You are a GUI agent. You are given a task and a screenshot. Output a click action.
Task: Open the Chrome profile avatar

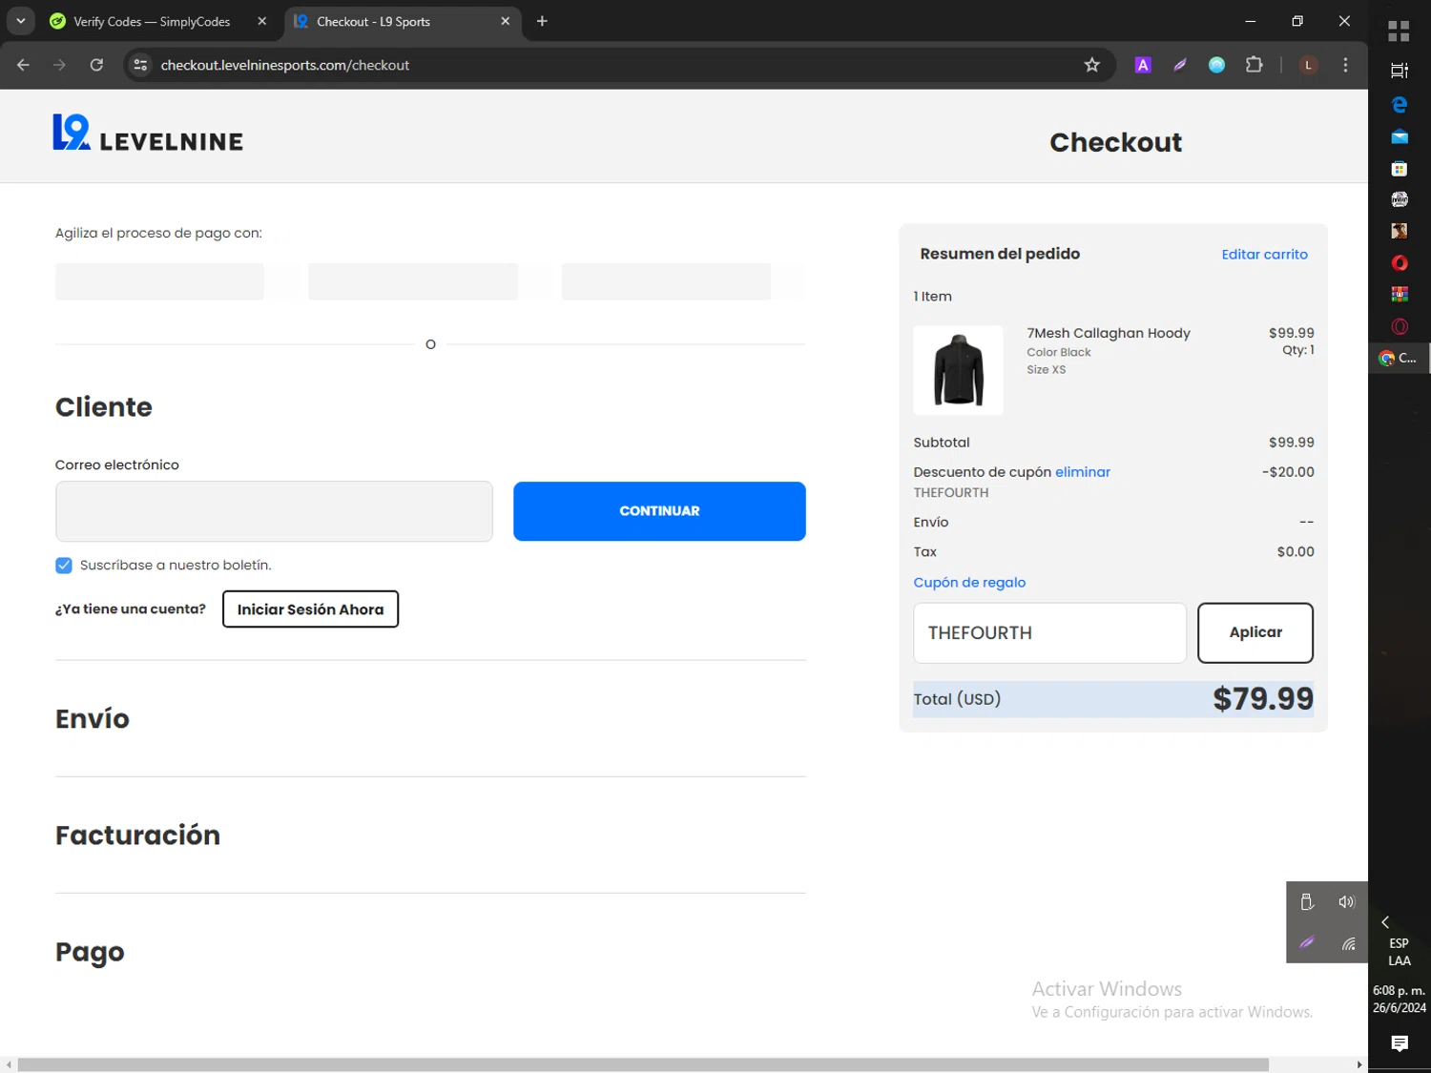[x=1308, y=65]
